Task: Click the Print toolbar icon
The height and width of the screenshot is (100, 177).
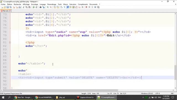Action: [x=20, y=7]
